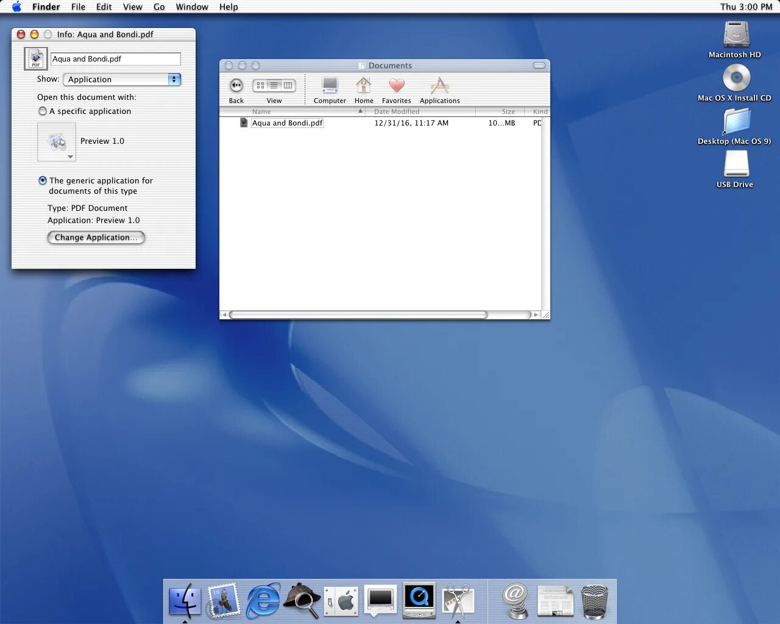The image size is (780, 624).
Task: Select Desktop (Mac OS 9) folder alias
Action: point(736,121)
